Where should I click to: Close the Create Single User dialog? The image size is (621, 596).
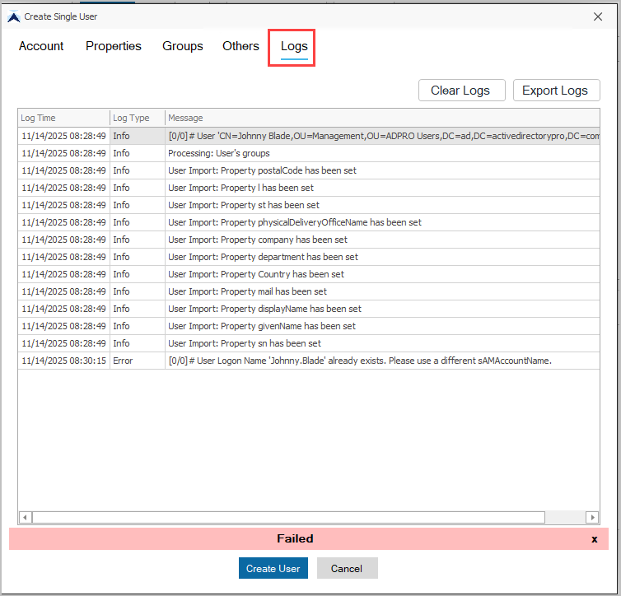(598, 16)
